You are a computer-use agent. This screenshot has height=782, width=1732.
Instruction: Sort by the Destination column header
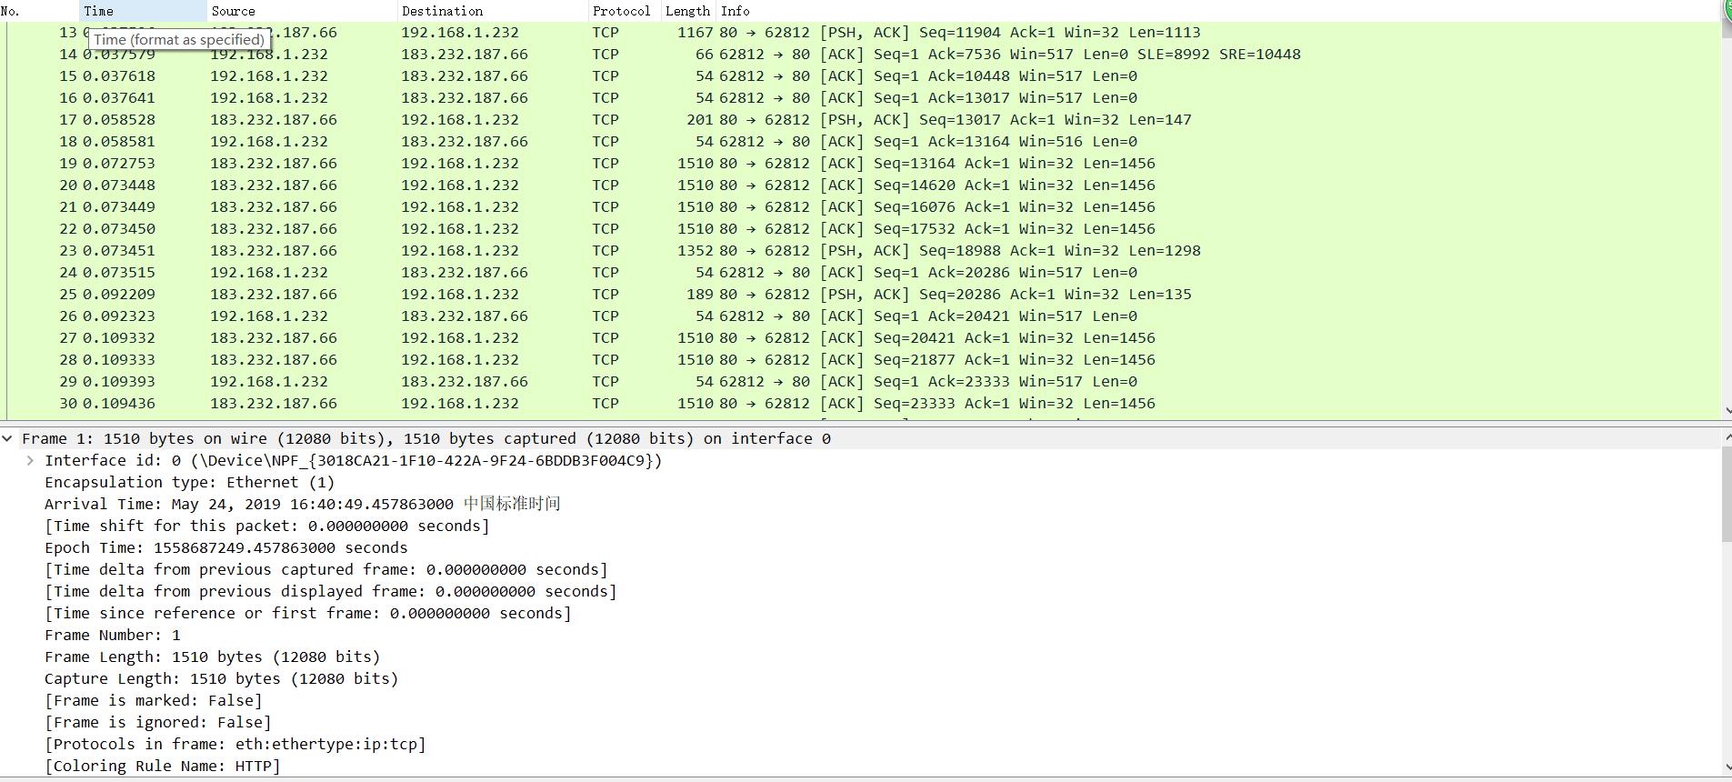click(493, 11)
